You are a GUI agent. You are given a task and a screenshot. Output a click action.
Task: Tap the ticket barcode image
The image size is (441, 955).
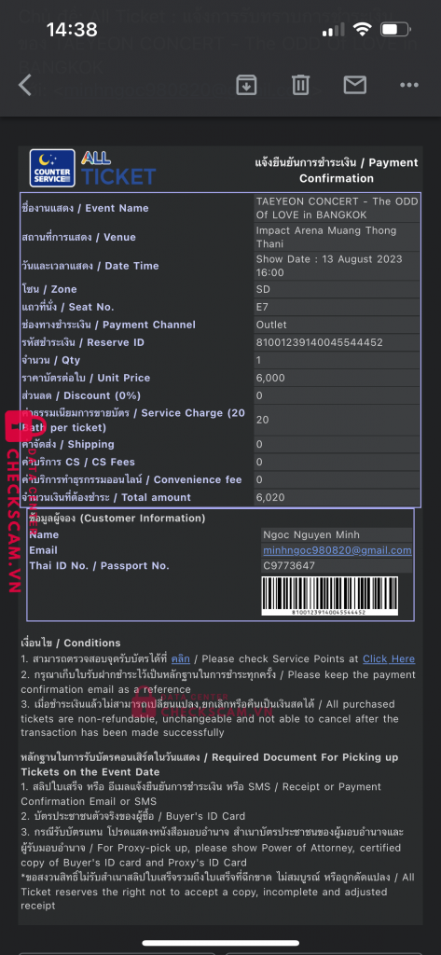[x=330, y=596]
